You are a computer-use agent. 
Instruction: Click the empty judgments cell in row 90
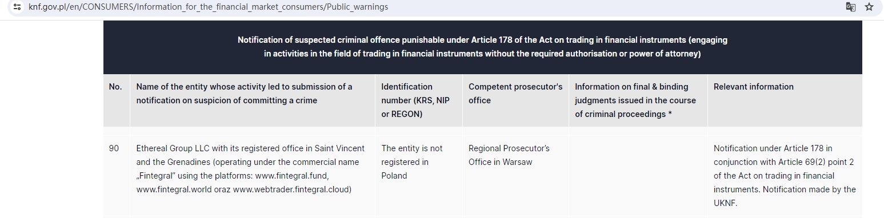pyautogui.click(x=638, y=176)
